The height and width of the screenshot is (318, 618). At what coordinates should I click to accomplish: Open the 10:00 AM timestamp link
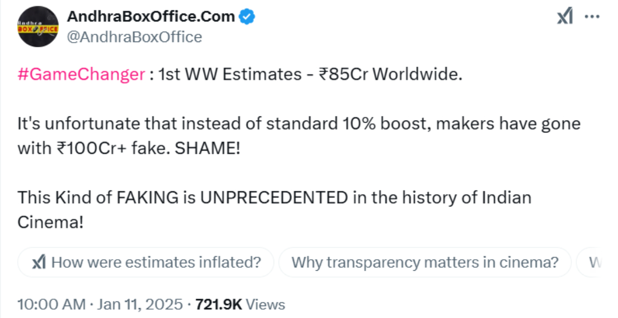(51, 304)
